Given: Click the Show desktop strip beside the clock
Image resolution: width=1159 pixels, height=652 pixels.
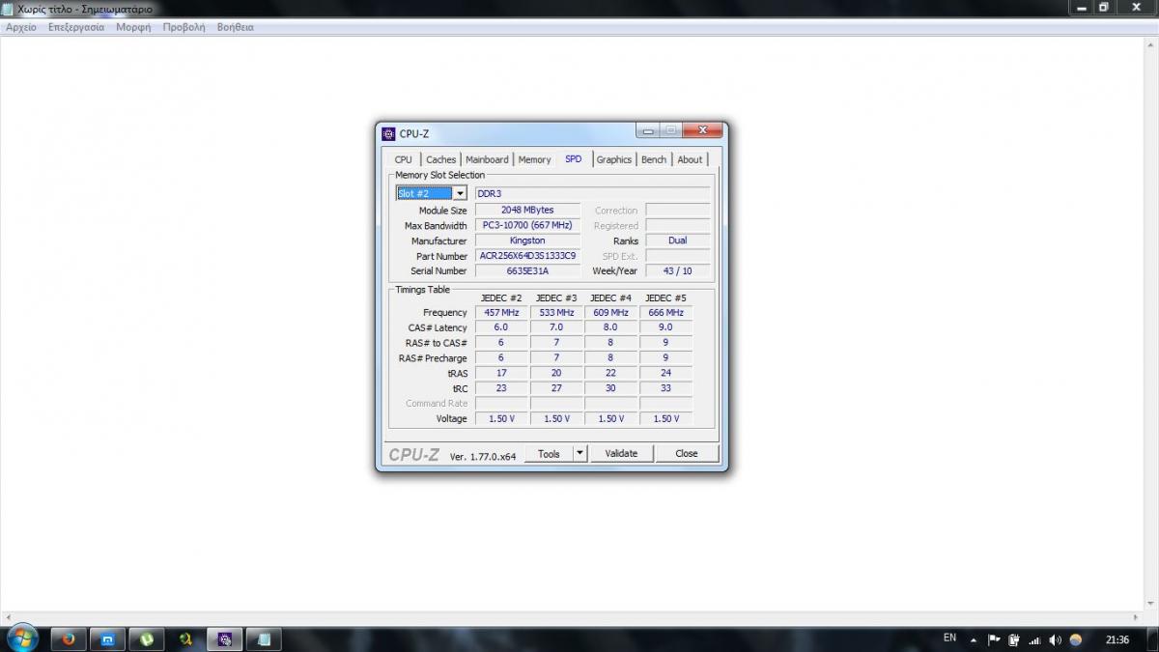Looking at the screenshot, I should (x=1152, y=638).
